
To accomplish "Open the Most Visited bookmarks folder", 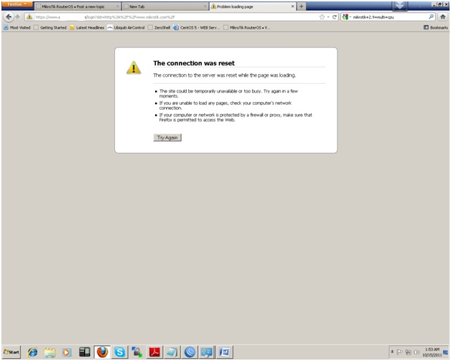I will point(17,27).
